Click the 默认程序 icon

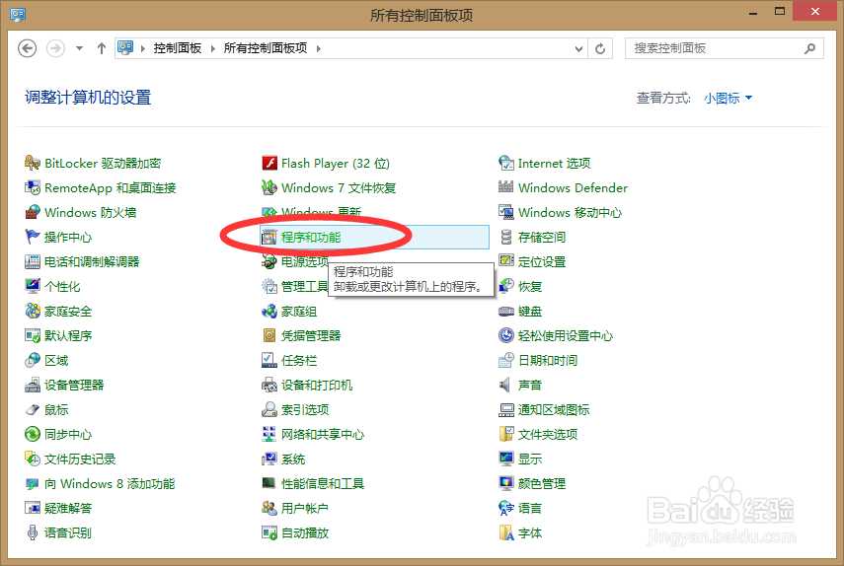[33, 335]
